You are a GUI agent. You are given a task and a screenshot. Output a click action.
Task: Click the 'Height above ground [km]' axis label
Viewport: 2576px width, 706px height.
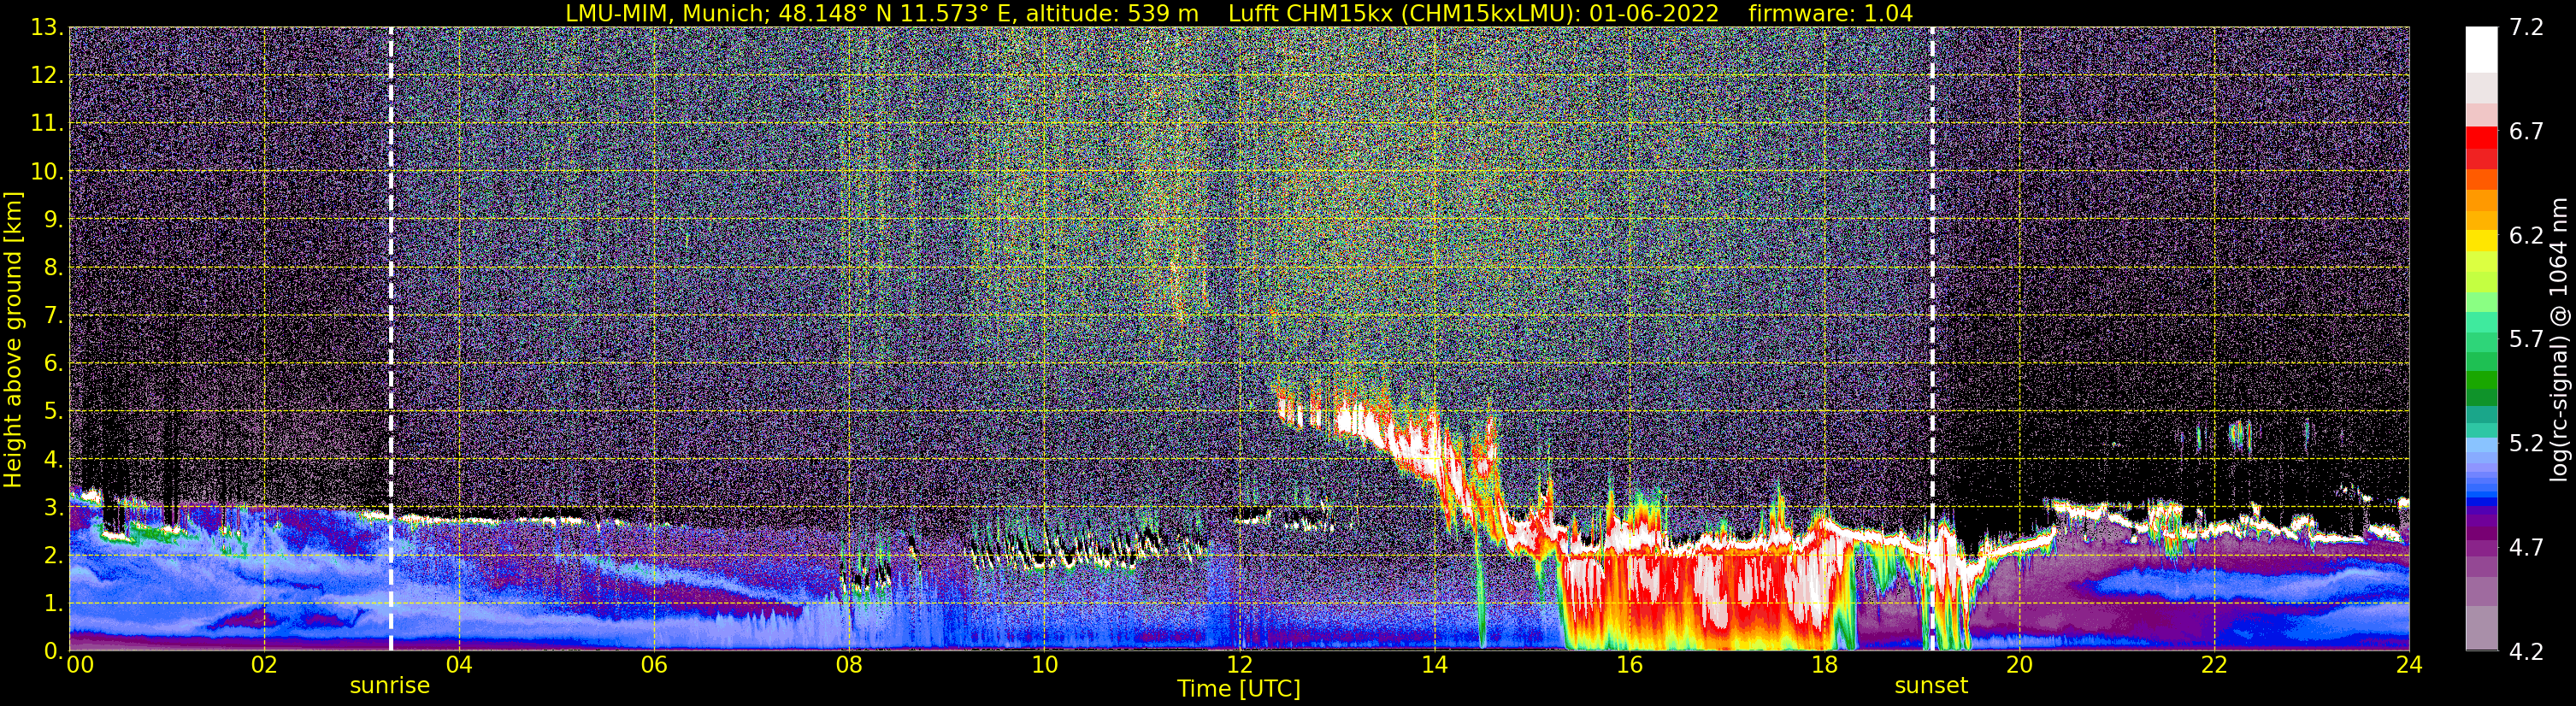pyautogui.click(x=13, y=340)
